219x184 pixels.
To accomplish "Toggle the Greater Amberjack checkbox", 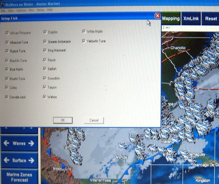I will pos(45,41).
